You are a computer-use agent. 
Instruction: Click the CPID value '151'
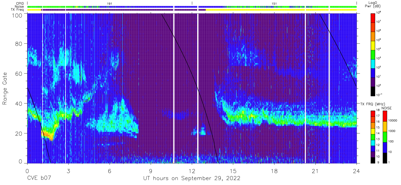(274, 3)
